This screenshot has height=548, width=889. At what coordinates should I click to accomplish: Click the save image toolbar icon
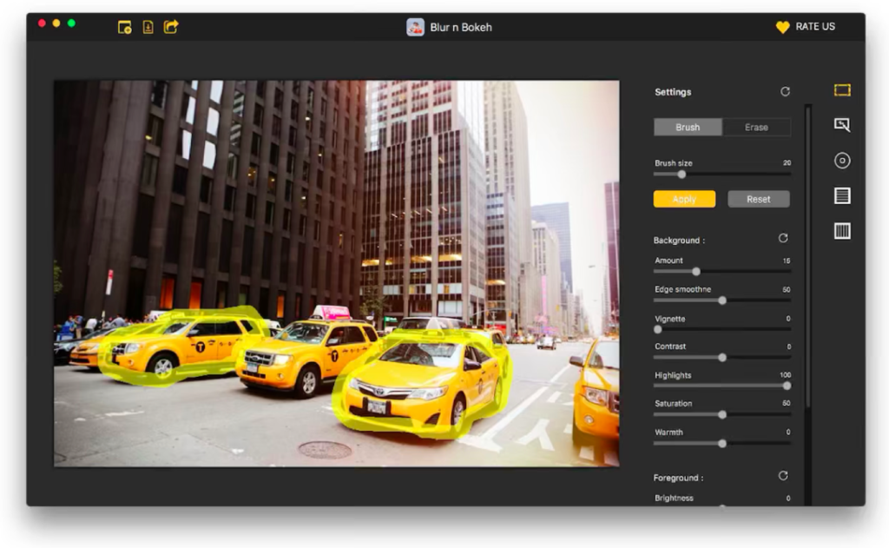(x=148, y=27)
